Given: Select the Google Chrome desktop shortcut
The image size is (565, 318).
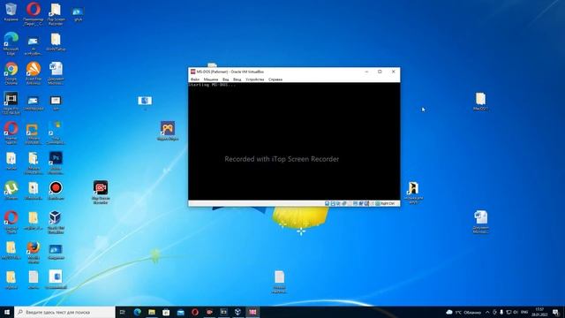Looking at the screenshot, I should click(11, 73).
